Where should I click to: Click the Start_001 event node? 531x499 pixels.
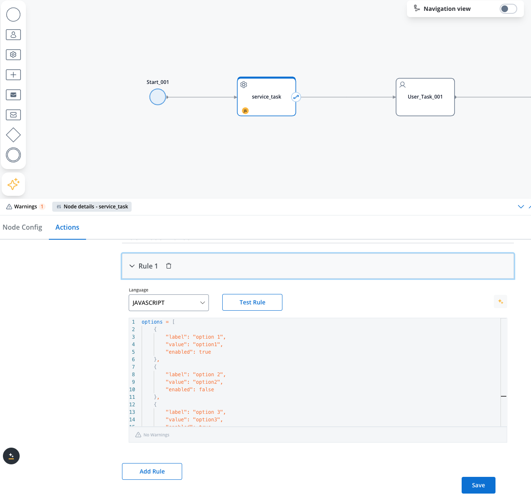(158, 97)
